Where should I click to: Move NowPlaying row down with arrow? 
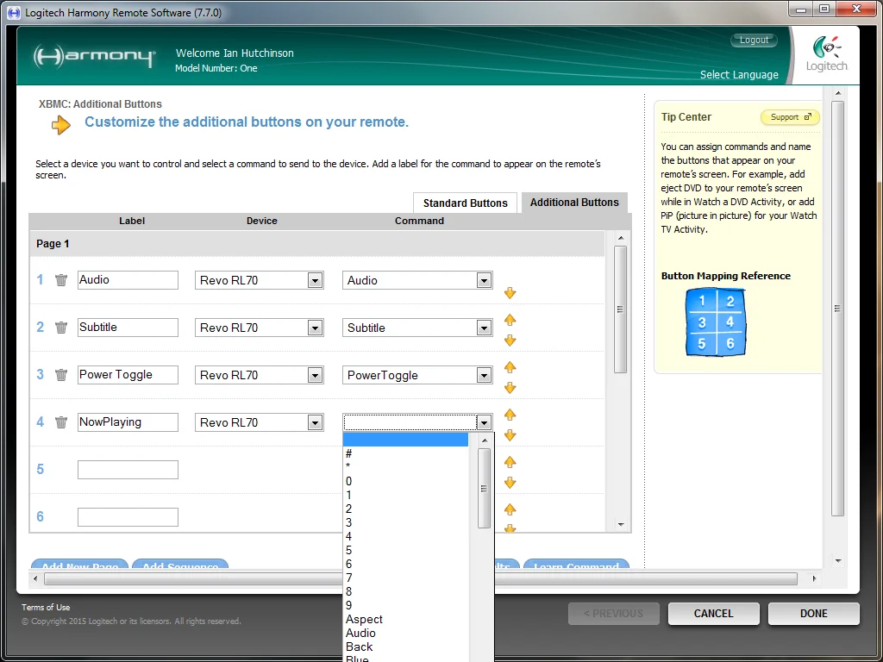[510, 434]
